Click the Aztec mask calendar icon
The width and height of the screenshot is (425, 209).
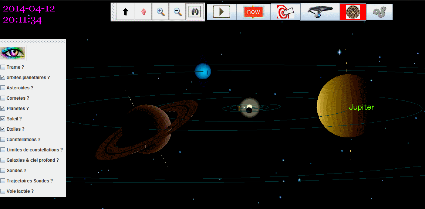353,12
